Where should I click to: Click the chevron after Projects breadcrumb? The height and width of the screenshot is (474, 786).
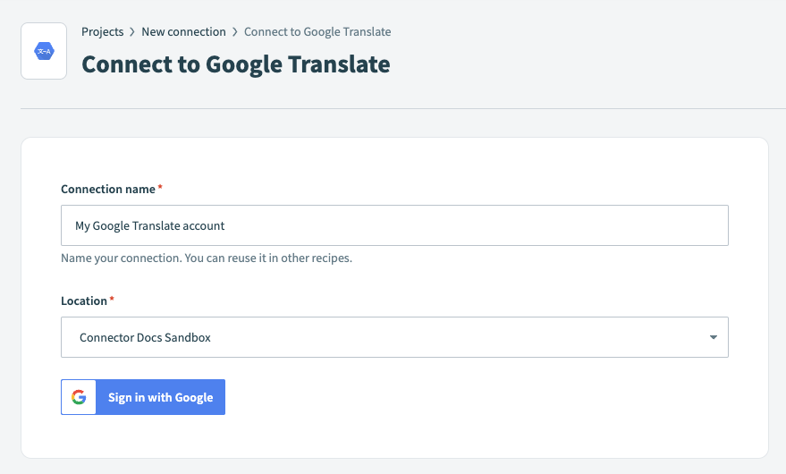132,32
